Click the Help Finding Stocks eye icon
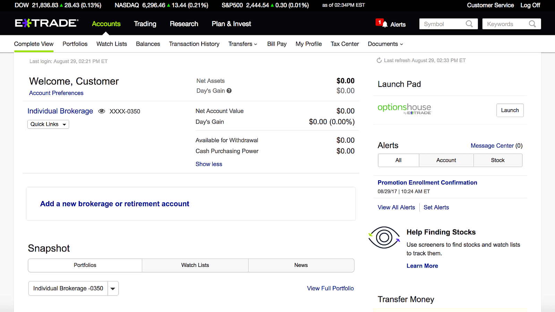The width and height of the screenshot is (555, 312). tap(384, 238)
